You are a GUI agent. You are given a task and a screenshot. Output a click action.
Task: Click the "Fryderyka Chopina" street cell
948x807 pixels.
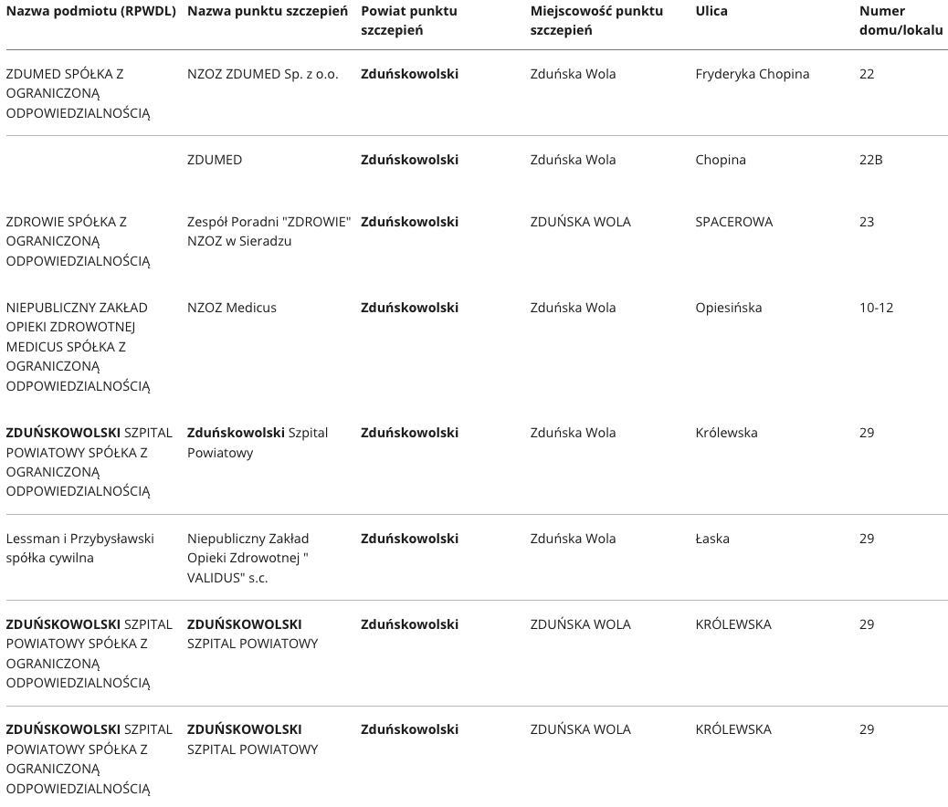(752, 74)
